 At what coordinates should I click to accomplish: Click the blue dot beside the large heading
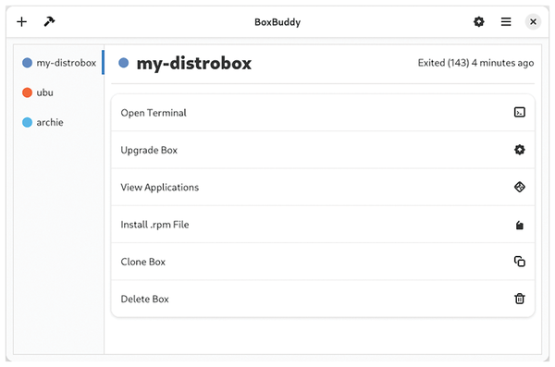(x=124, y=63)
